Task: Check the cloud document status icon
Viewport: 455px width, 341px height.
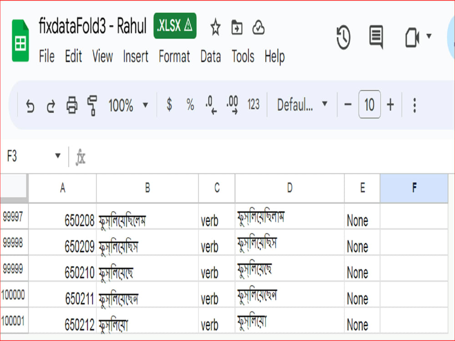Action: click(258, 28)
